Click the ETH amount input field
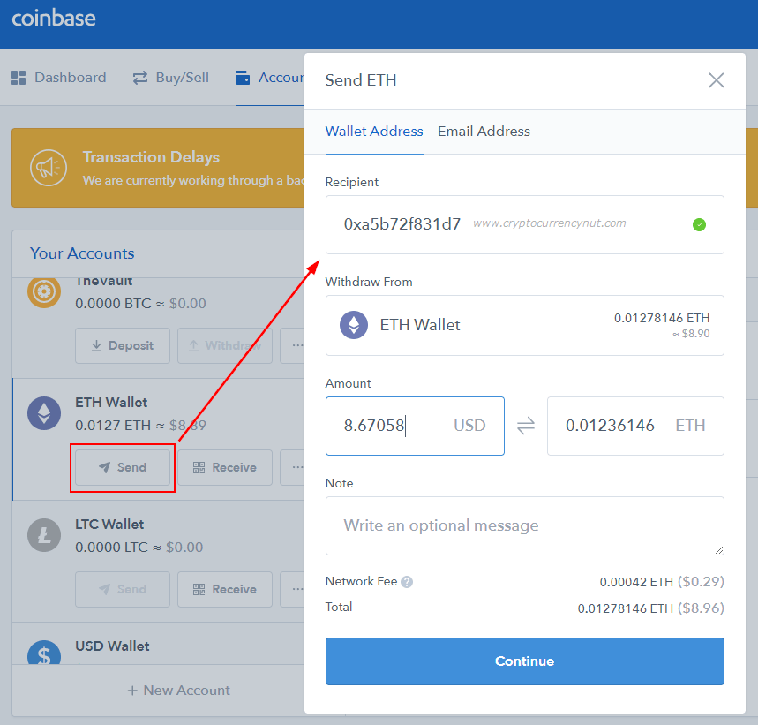The width and height of the screenshot is (758, 725). point(635,426)
